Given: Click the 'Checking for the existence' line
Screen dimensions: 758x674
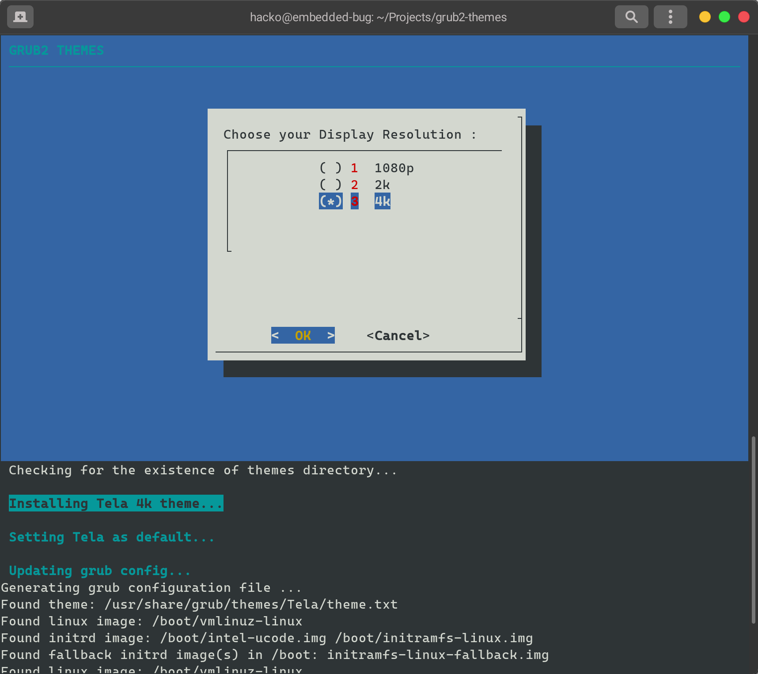Looking at the screenshot, I should [x=203, y=470].
